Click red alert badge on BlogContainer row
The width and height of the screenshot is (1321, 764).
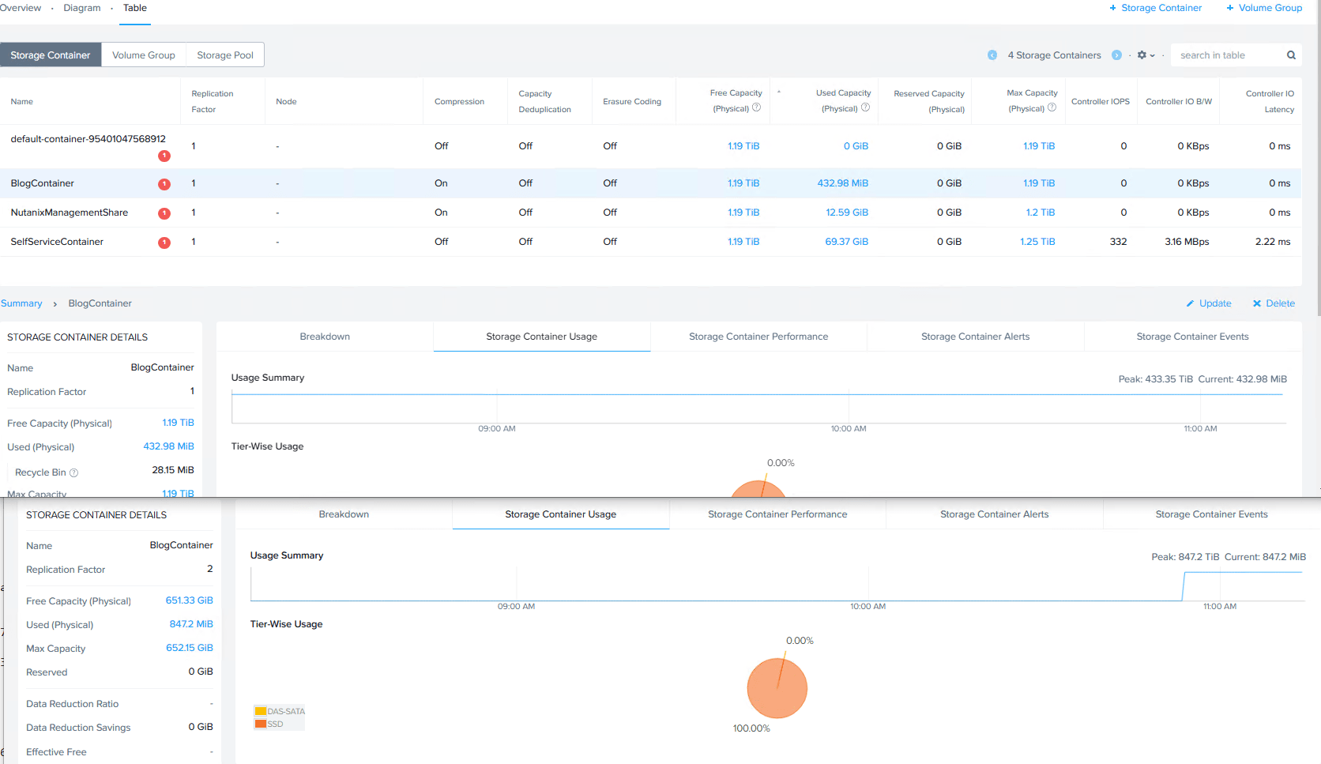point(164,184)
